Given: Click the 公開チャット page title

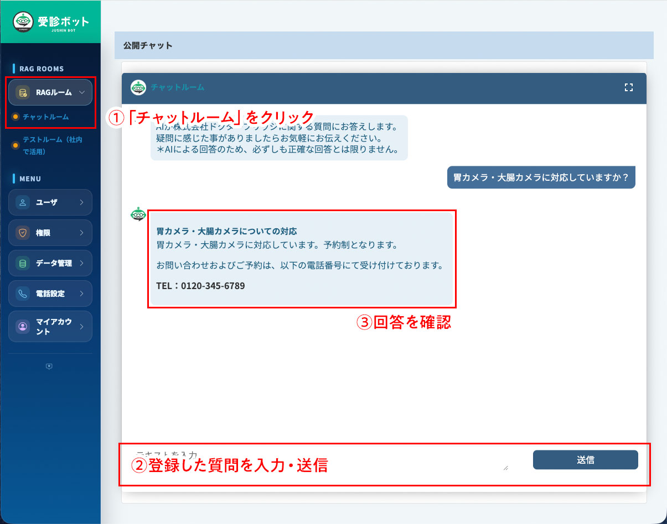Looking at the screenshot, I should coord(148,45).
